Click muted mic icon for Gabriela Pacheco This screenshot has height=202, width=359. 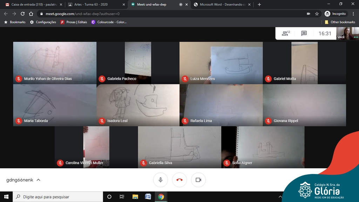102,79
